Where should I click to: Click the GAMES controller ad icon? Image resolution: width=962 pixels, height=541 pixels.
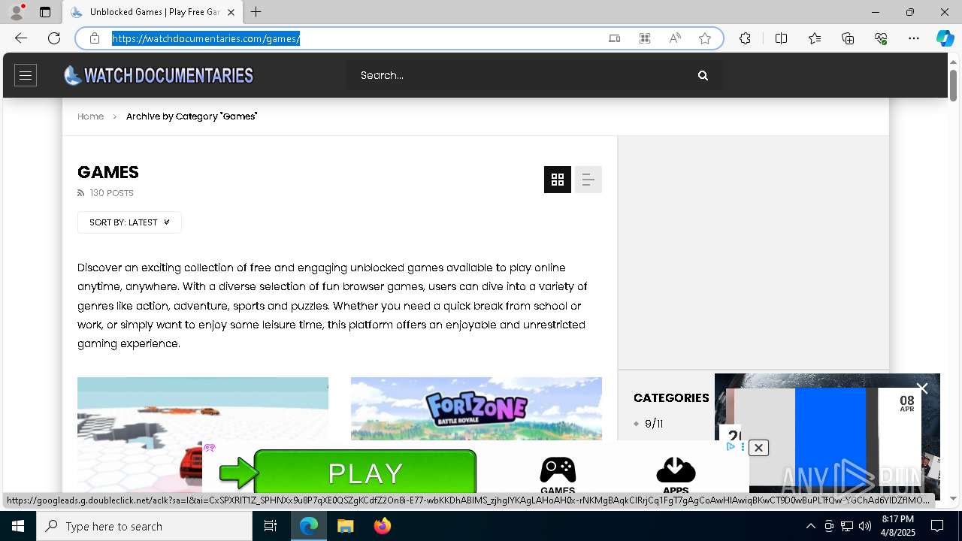(558, 475)
